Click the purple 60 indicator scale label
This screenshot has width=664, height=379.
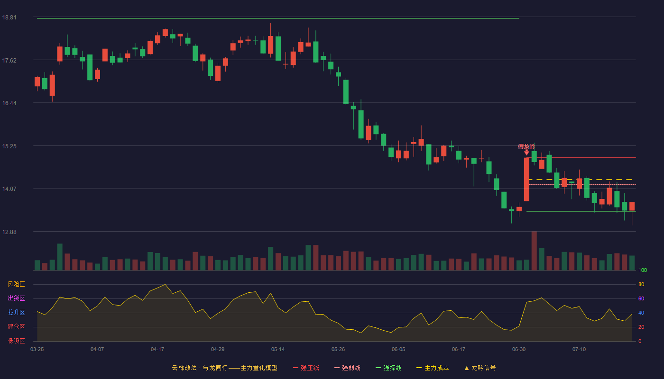[641, 299]
